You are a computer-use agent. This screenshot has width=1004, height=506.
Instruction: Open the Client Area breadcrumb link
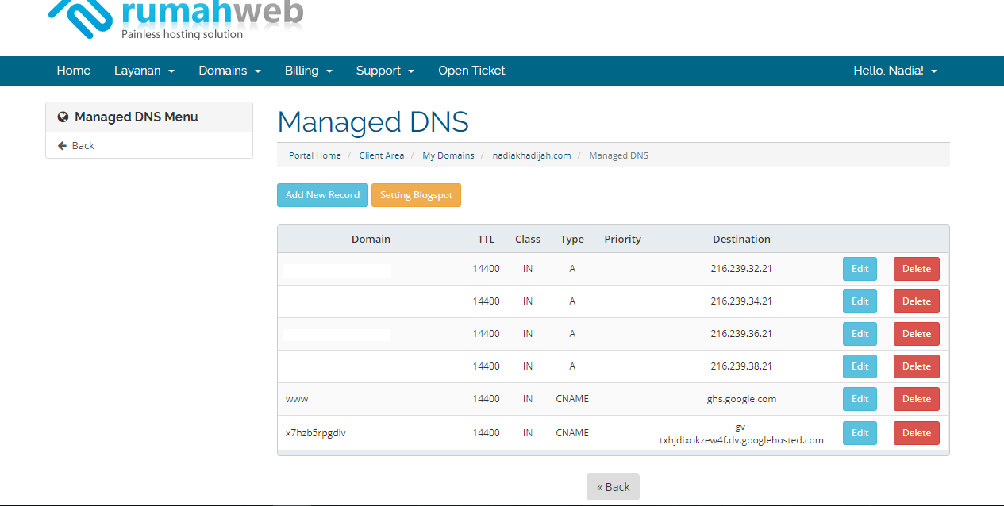point(382,155)
